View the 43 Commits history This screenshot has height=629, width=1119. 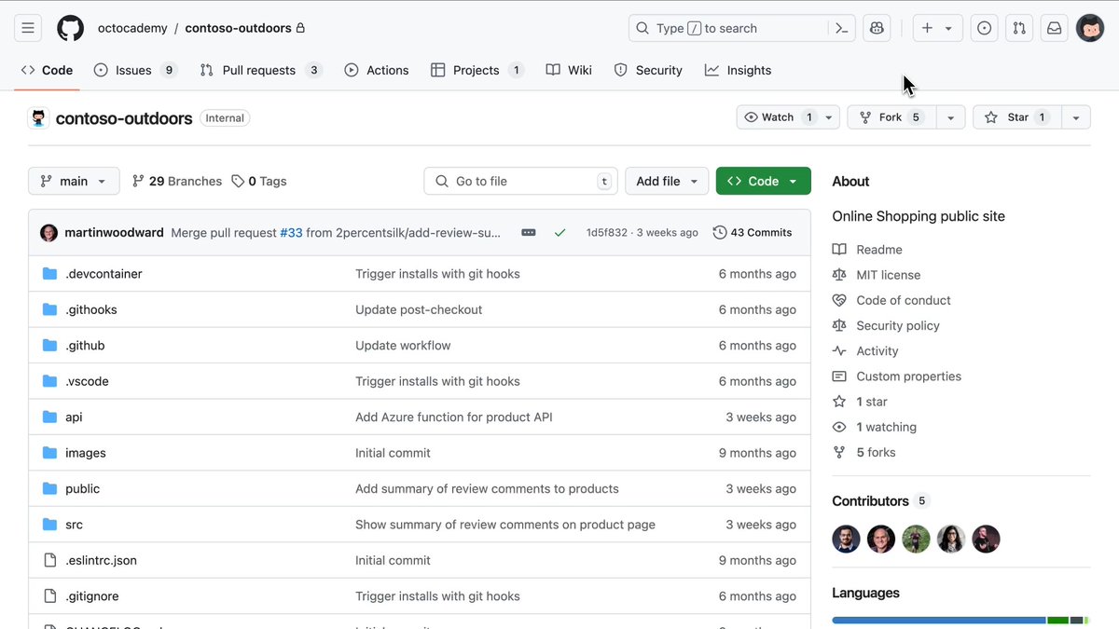tap(753, 233)
